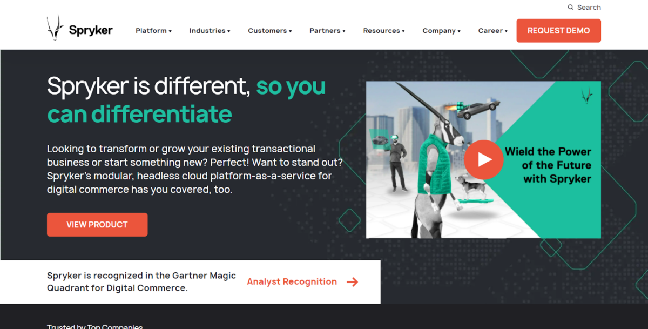Click the 'Trusted by Top Companies' text

(x=95, y=326)
